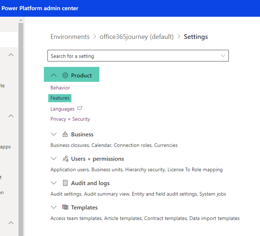
Task: Click the 'Business closures, Calendar' description text
Action: click(x=114, y=145)
